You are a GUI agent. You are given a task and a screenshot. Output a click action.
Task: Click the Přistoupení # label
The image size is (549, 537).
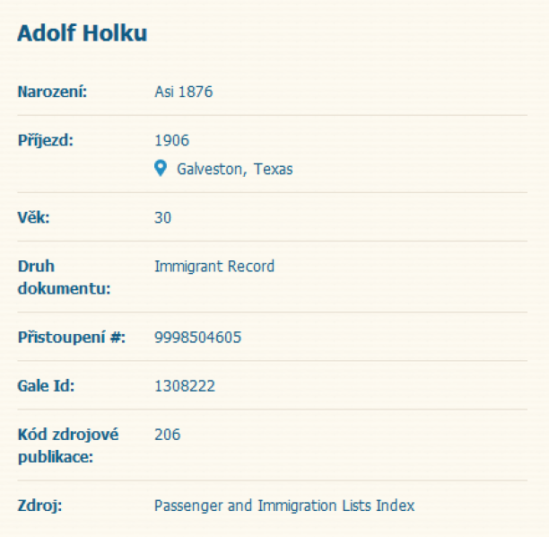(72, 338)
